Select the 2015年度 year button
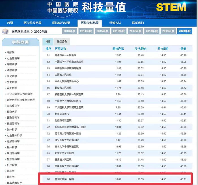 pos(102,31)
